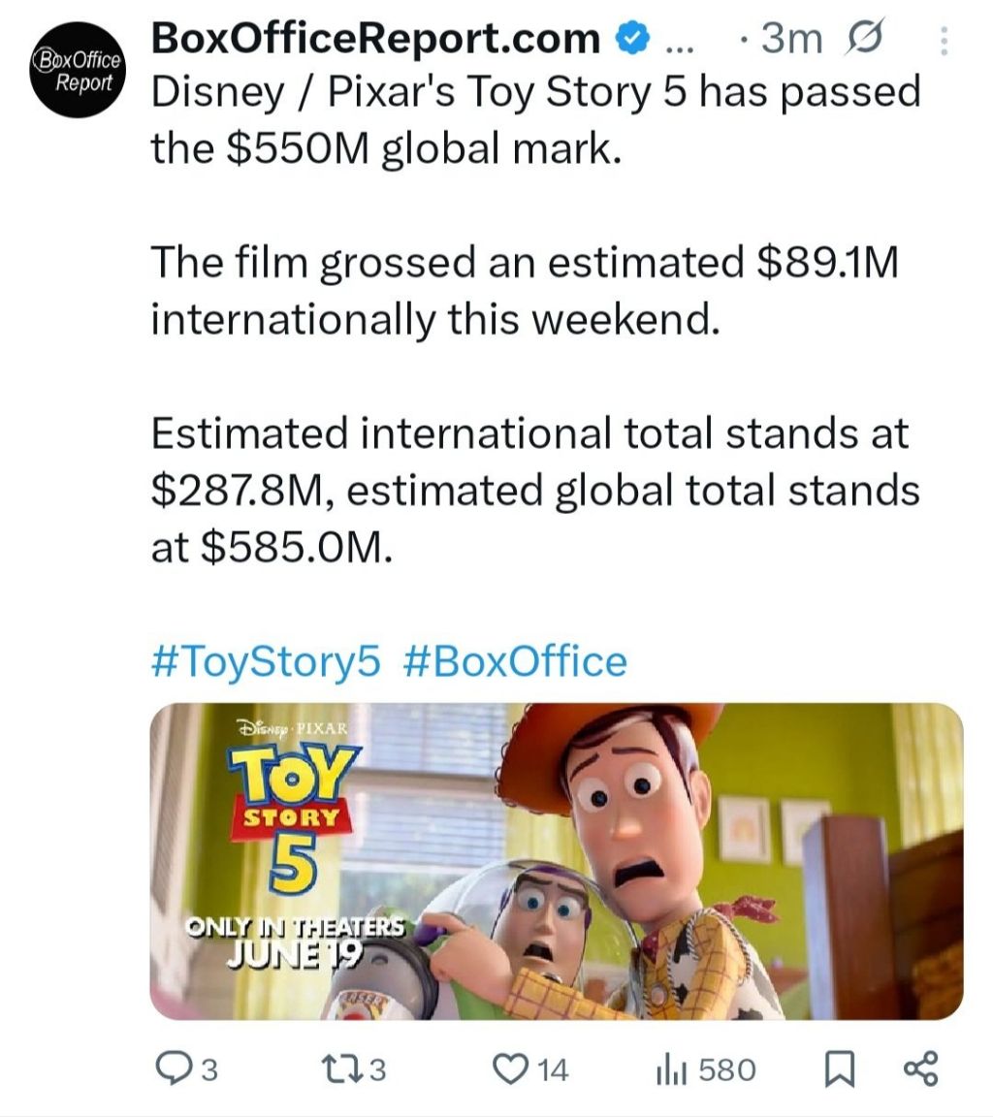The width and height of the screenshot is (993, 1117).
Task: Follow the #BoxOffice hashtag link
Action: tap(515, 661)
